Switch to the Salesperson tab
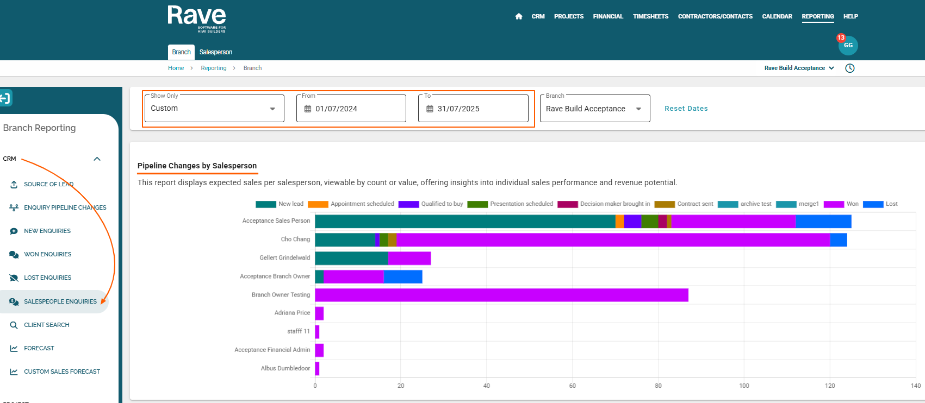The height and width of the screenshot is (403, 925). coord(216,52)
